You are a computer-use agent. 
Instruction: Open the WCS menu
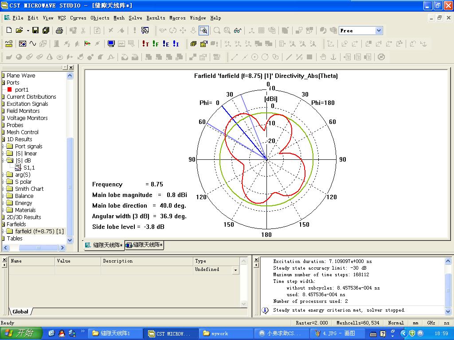[x=62, y=18]
